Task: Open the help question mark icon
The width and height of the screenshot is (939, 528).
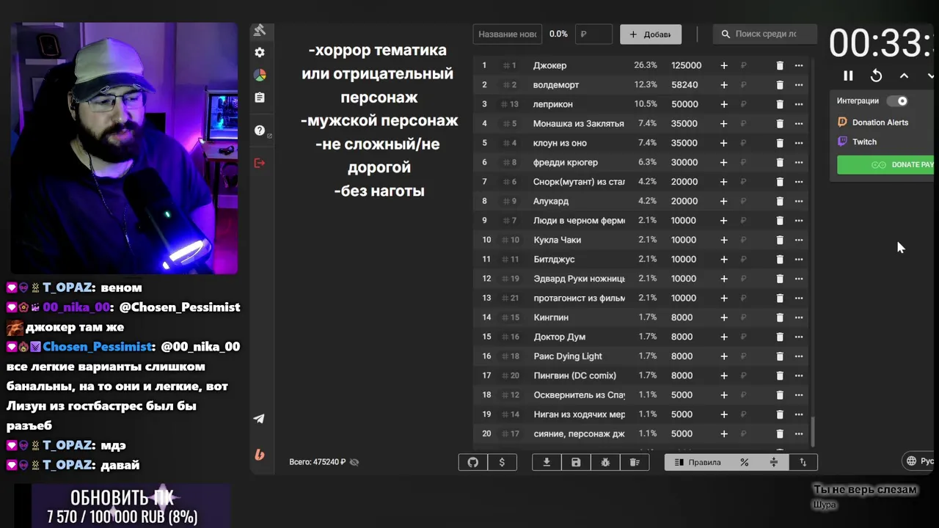Action: click(259, 131)
